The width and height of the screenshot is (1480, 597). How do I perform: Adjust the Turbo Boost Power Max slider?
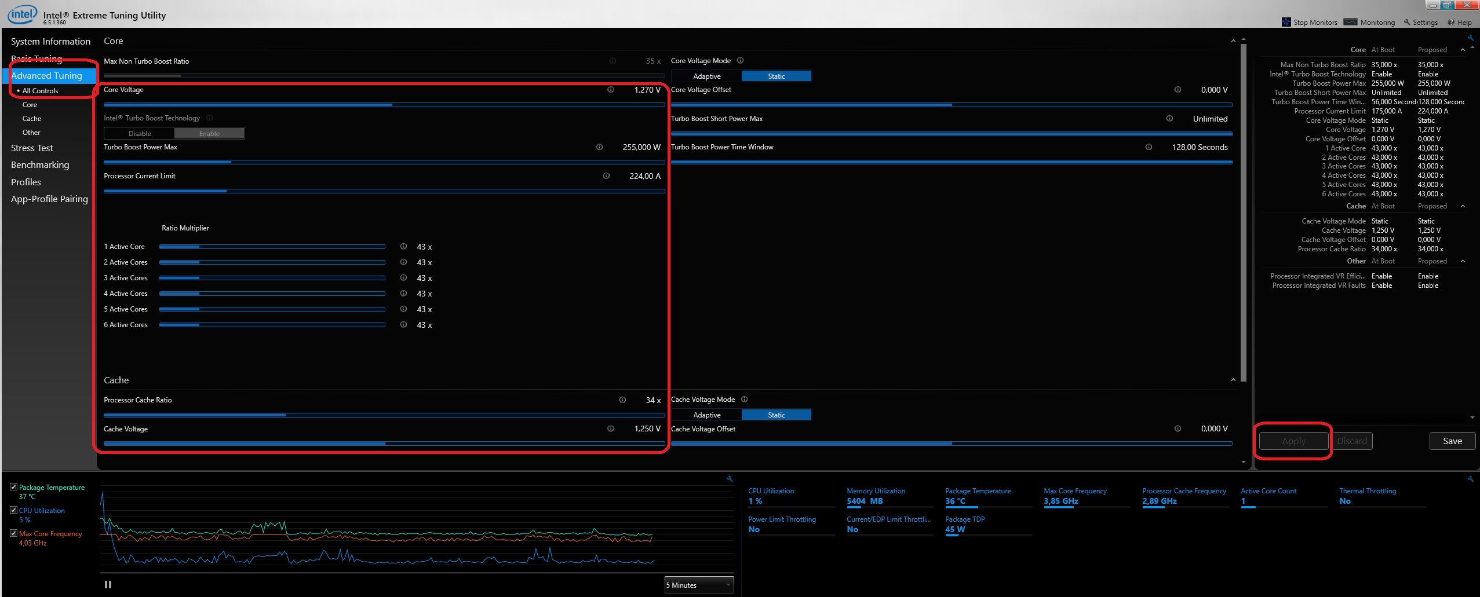coord(384,162)
